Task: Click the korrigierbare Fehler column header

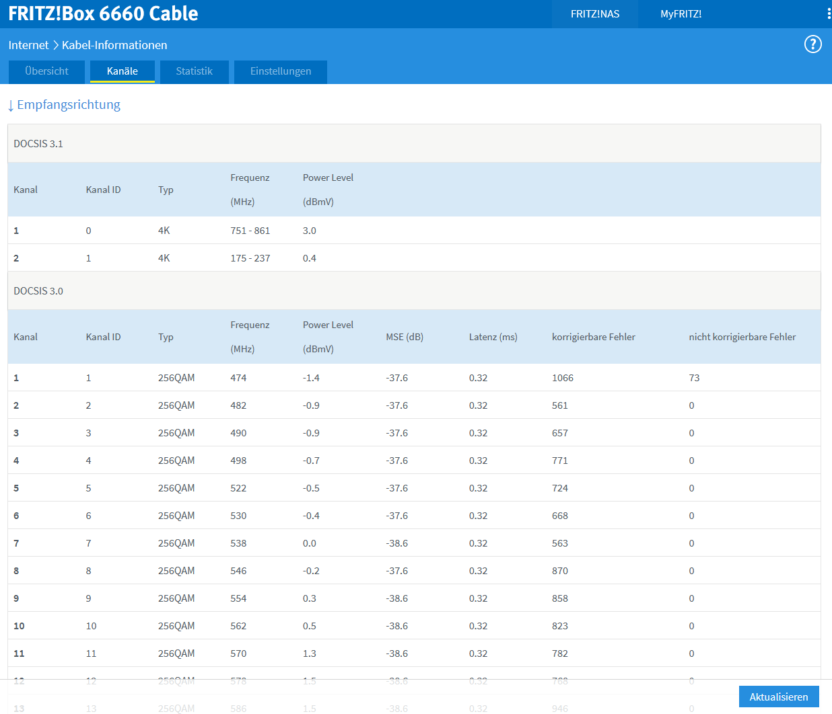Action: coord(594,337)
